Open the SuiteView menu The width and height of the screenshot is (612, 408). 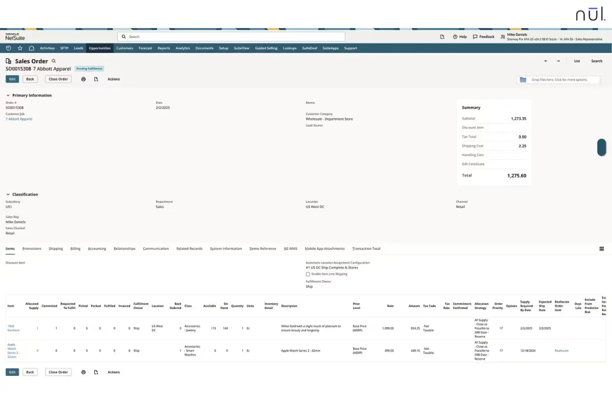(241, 48)
